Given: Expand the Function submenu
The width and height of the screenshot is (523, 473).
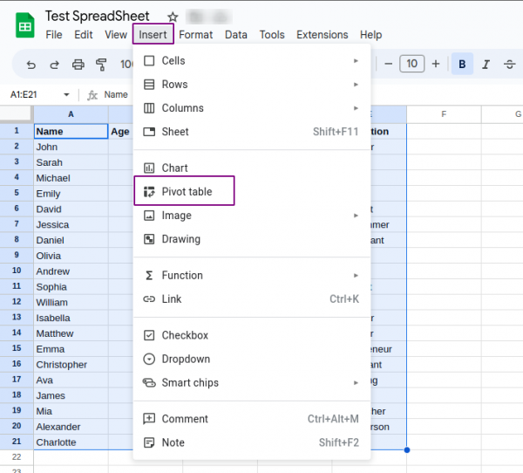Looking at the screenshot, I should [x=252, y=276].
